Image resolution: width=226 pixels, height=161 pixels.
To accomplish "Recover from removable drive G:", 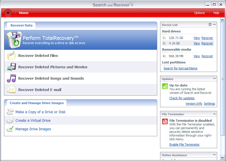I will point(207,56).
